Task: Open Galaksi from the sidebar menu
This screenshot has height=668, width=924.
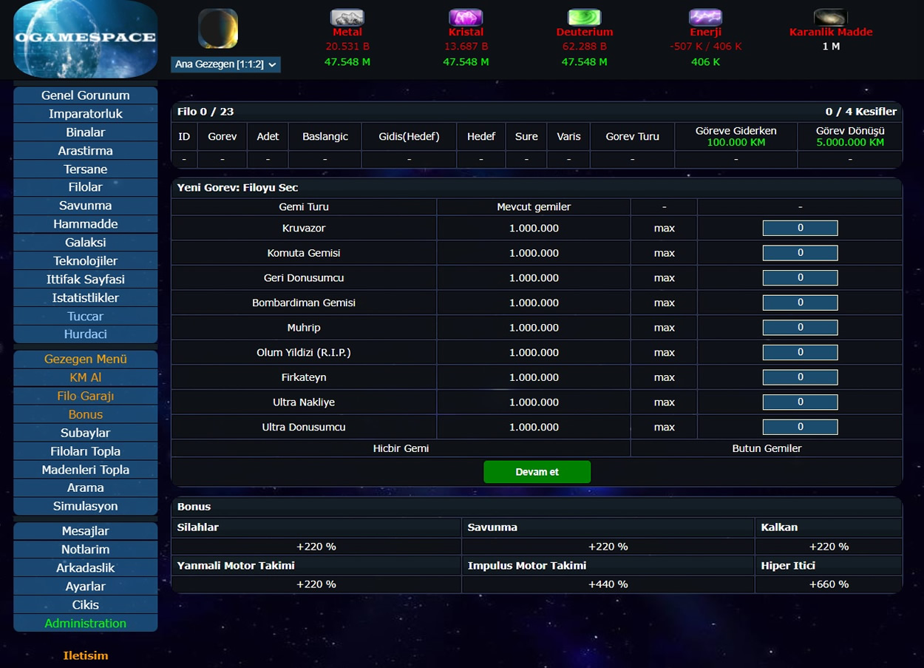Action: (x=86, y=243)
